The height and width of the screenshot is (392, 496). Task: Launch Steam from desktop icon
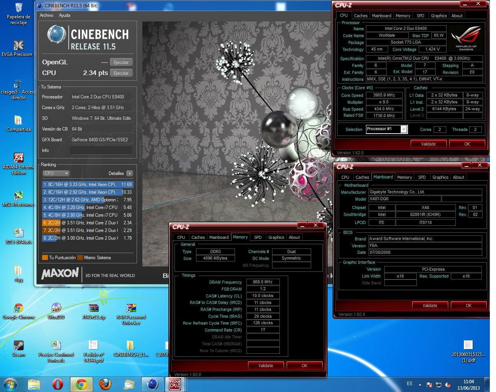(18, 349)
